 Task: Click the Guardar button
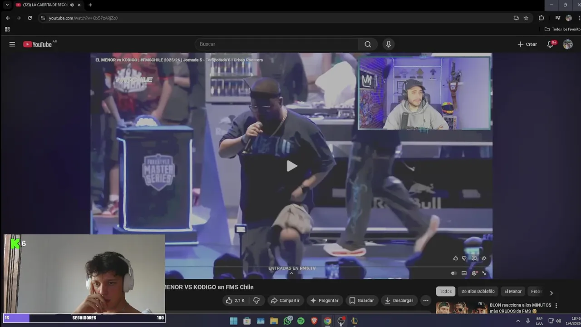pyautogui.click(x=361, y=300)
